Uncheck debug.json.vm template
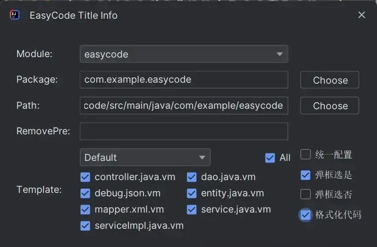Screen dimensions: 377x247 tap(85, 193)
